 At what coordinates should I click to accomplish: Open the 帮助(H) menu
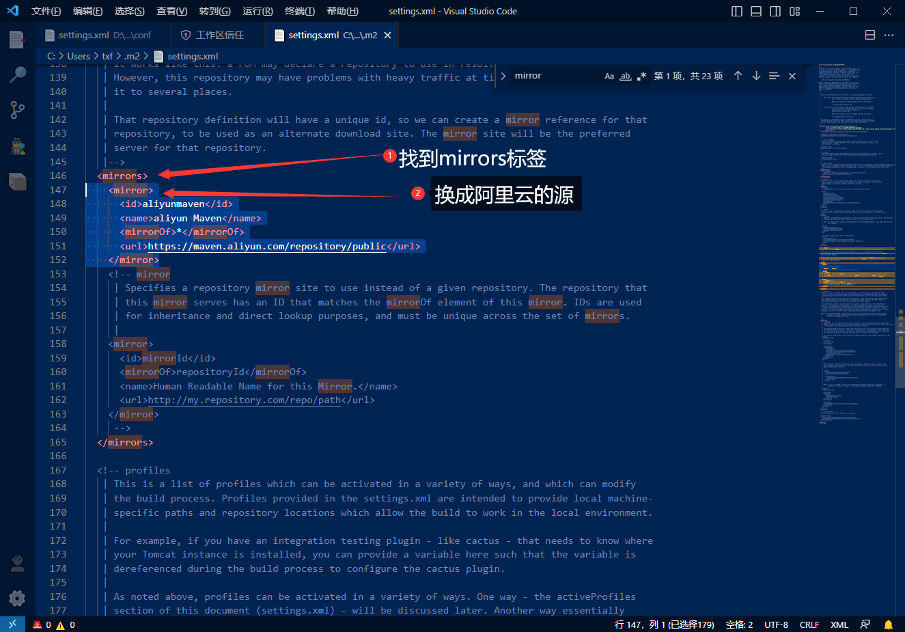(x=342, y=11)
